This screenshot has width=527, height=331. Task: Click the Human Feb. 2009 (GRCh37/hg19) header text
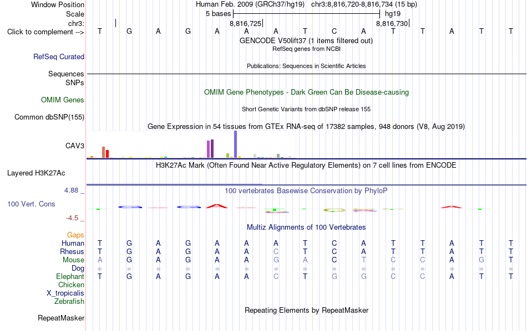(250, 4)
